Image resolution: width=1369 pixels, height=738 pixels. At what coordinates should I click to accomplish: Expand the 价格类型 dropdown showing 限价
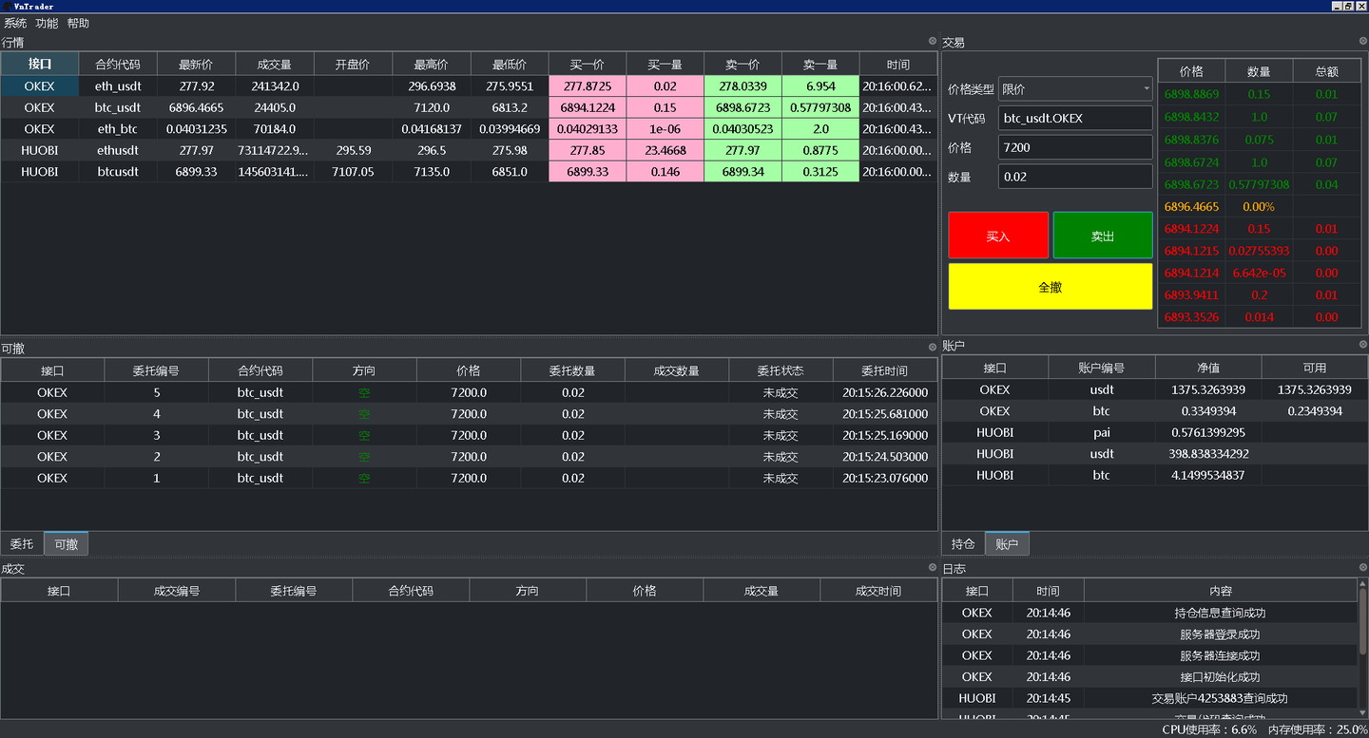(1075, 89)
